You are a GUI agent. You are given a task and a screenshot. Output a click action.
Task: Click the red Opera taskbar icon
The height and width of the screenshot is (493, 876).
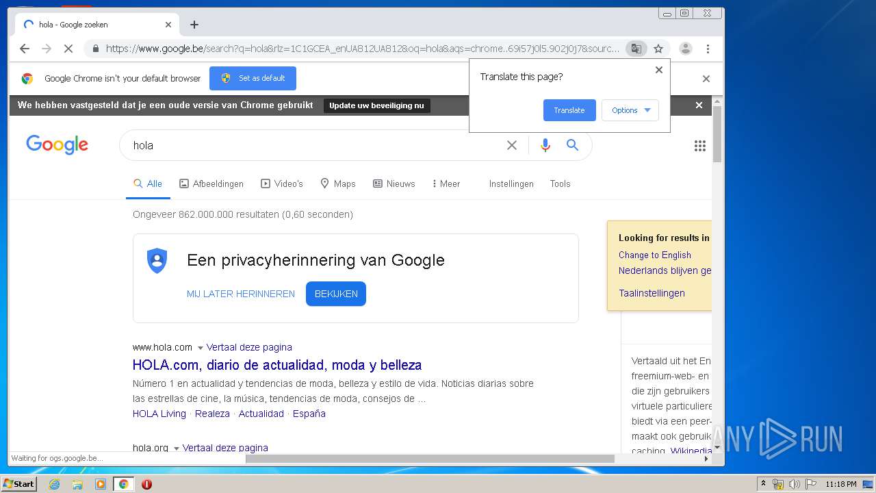146,484
